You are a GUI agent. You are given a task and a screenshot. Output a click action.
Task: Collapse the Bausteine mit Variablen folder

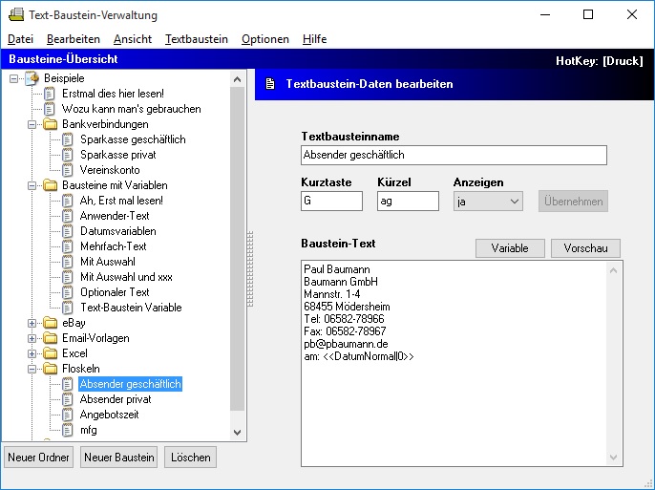point(32,185)
